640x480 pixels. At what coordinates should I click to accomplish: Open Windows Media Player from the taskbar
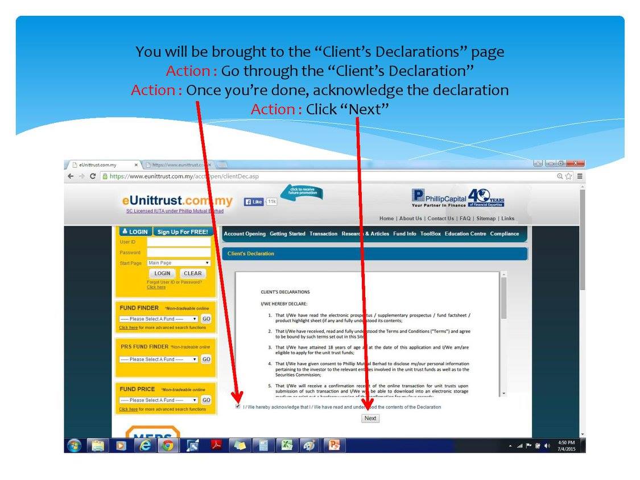(x=121, y=446)
